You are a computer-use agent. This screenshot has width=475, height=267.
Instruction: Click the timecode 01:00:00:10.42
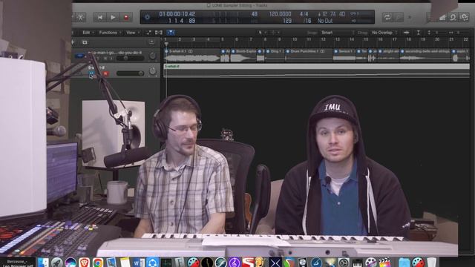177,14
